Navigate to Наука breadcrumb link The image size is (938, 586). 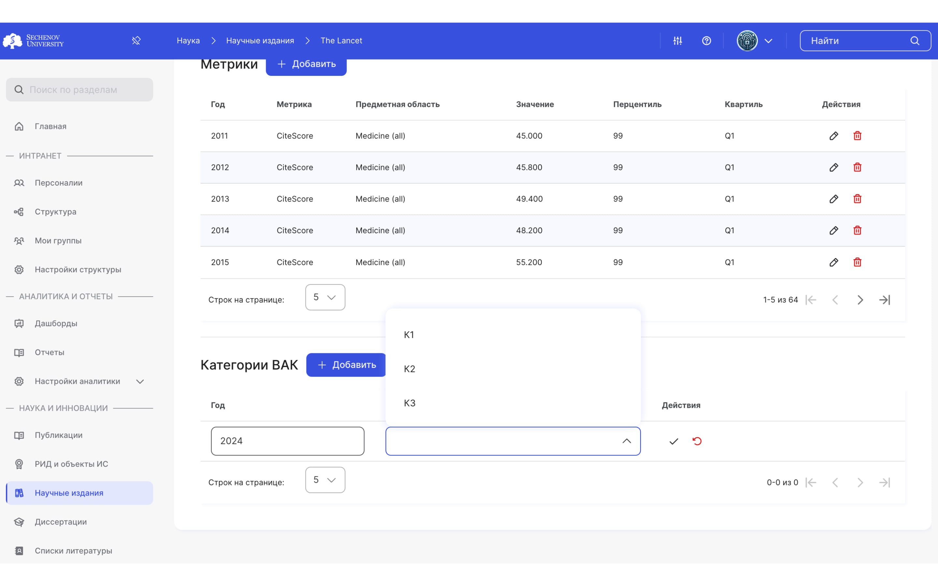pos(188,40)
